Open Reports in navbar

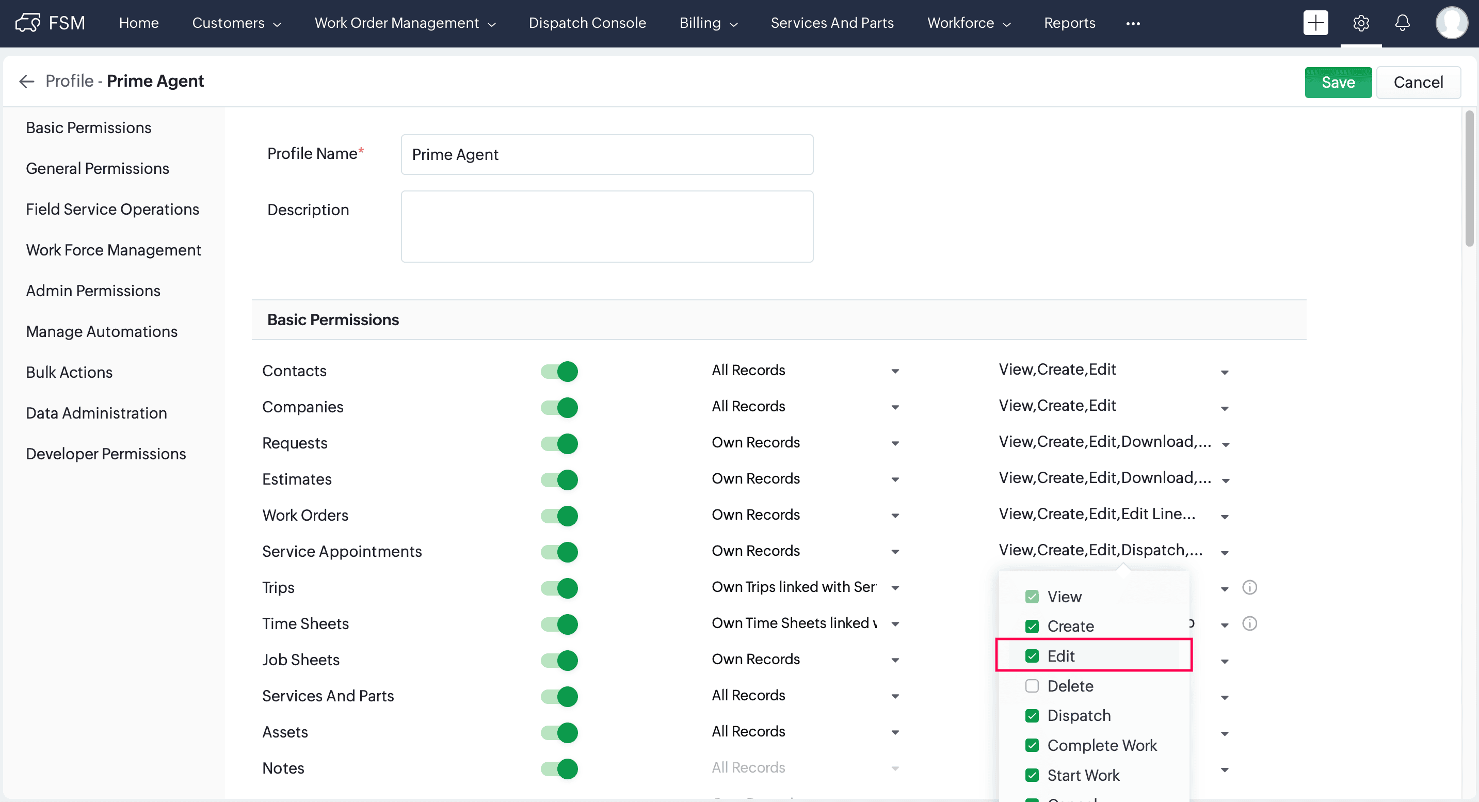click(1070, 23)
